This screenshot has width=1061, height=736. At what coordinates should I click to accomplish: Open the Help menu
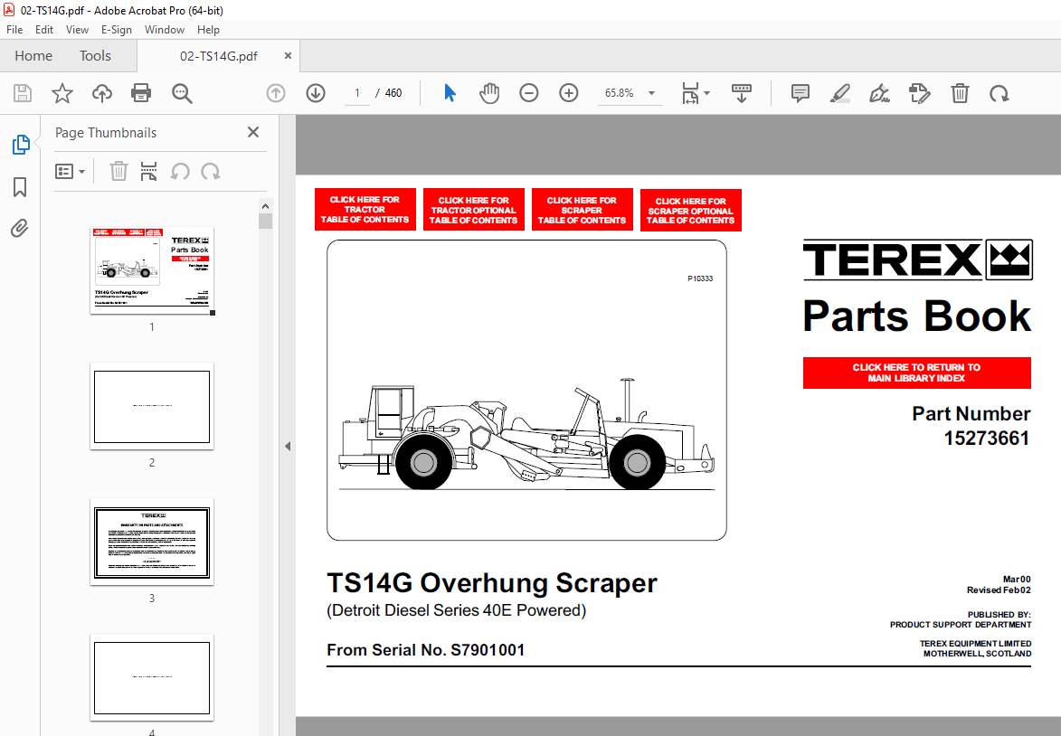pos(208,30)
